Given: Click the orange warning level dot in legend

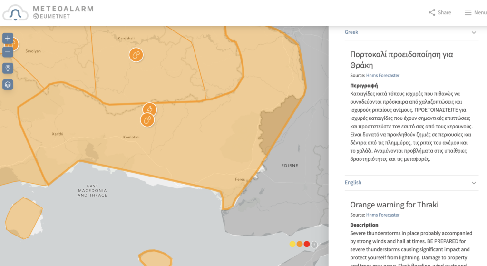Looking at the screenshot, I should coord(300,244).
